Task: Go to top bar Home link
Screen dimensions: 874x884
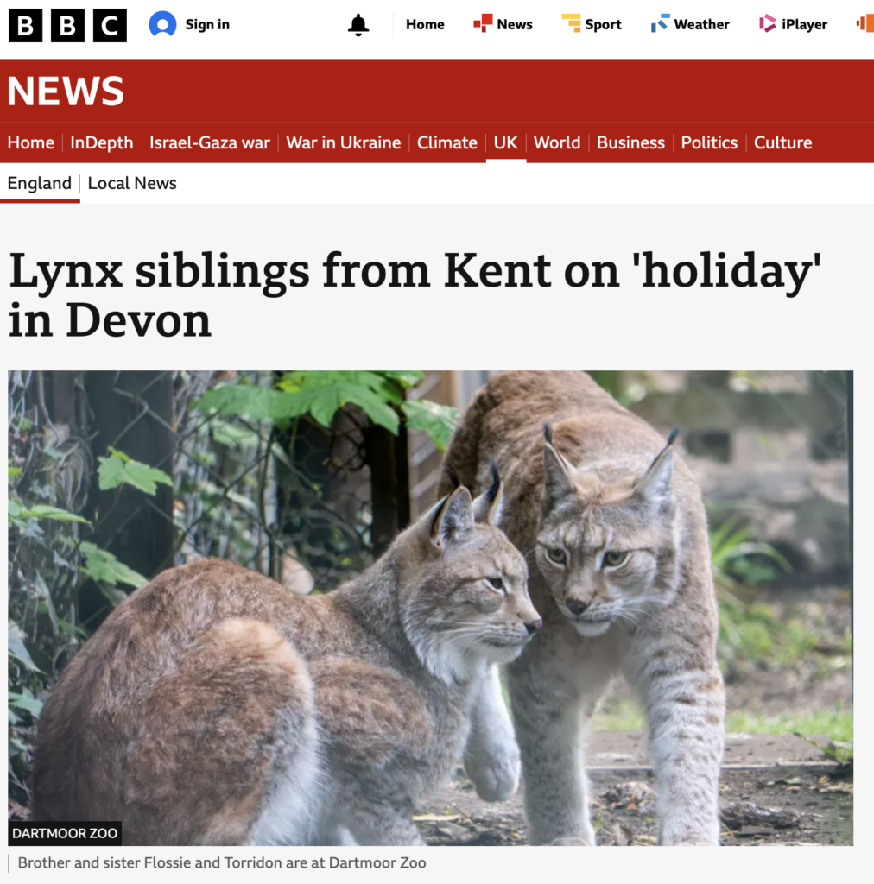Action: [x=425, y=25]
